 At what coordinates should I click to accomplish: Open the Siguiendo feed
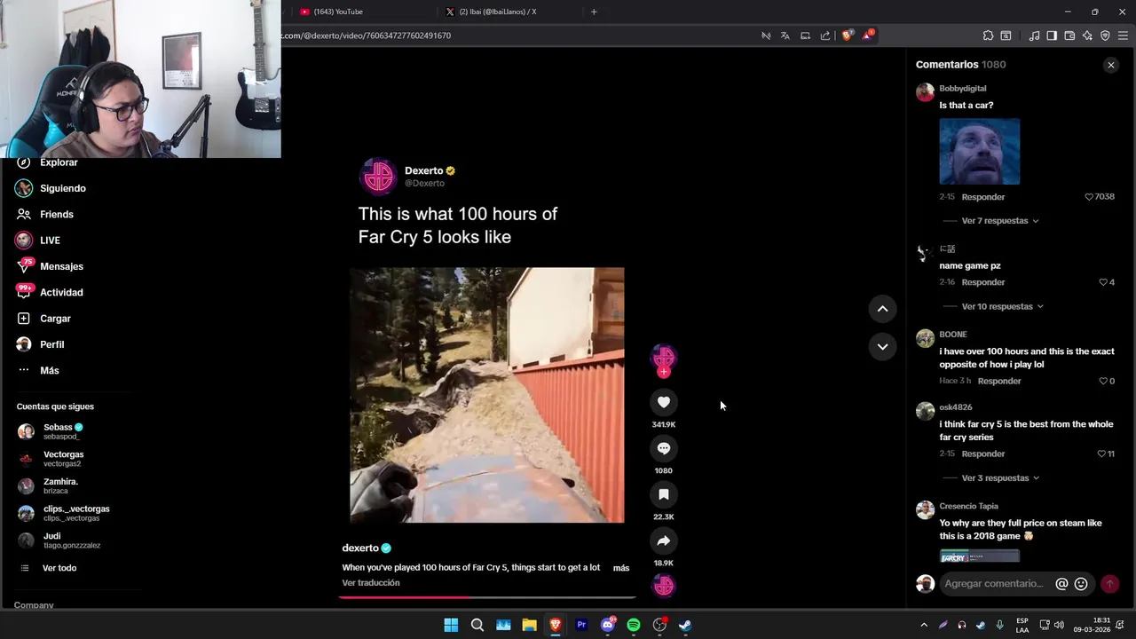(x=51, y=188)
